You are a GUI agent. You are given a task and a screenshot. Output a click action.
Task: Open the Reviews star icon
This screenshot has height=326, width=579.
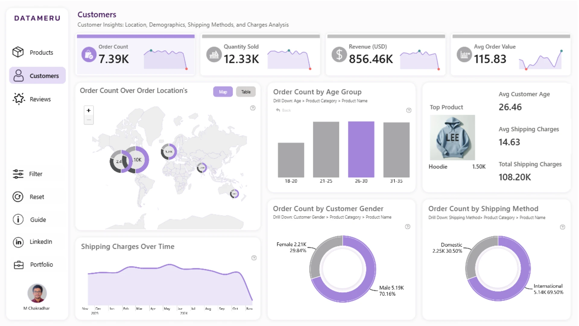[x=18, y=99]
